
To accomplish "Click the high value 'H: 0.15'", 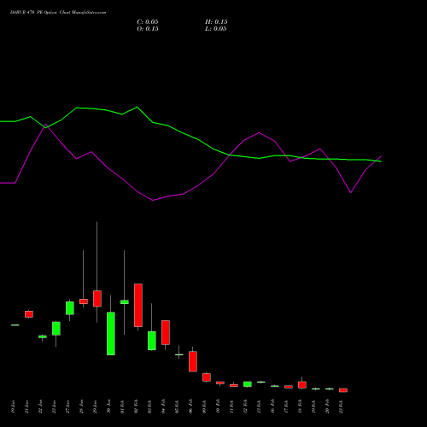I will coord(216,22).
